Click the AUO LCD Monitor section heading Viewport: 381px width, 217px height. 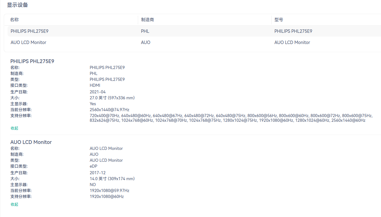[x=31, y=142]
